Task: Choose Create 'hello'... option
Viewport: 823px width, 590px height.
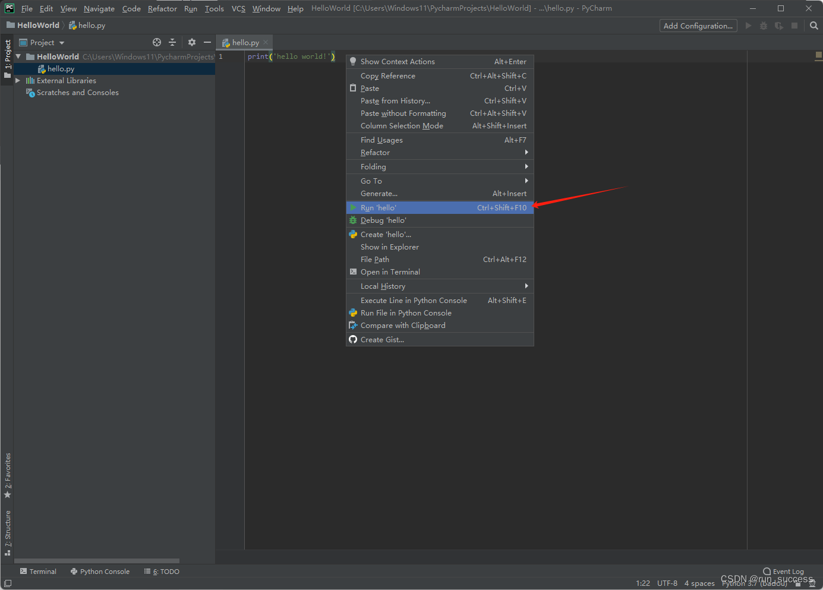Action: [x=440, y=235]
